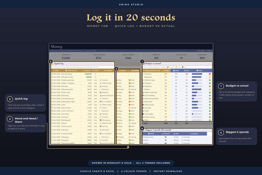Click the house icon in Cleaning supplies row
The image size is (262, 175).
coord(101,143)
